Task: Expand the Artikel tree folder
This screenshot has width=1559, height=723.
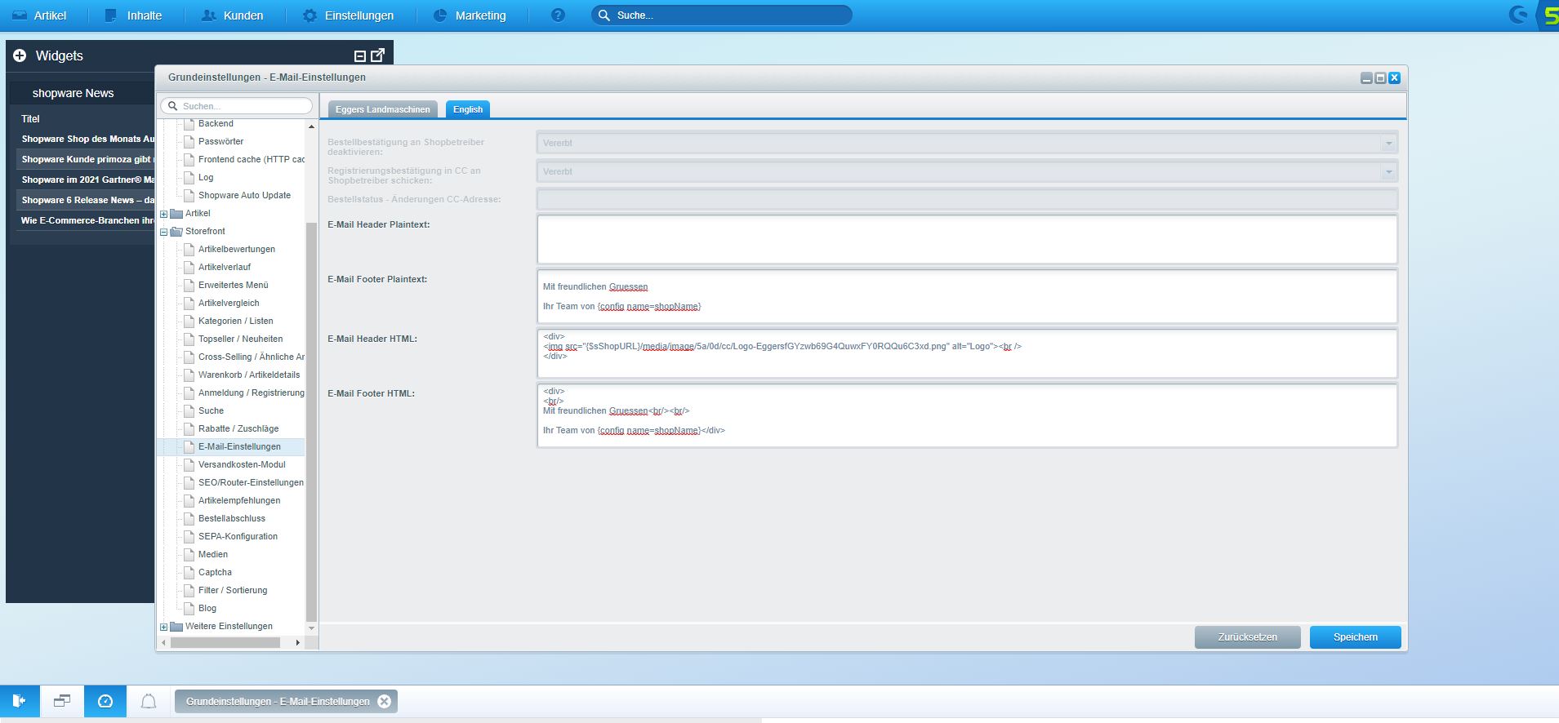Action: [x=164, y=214]
